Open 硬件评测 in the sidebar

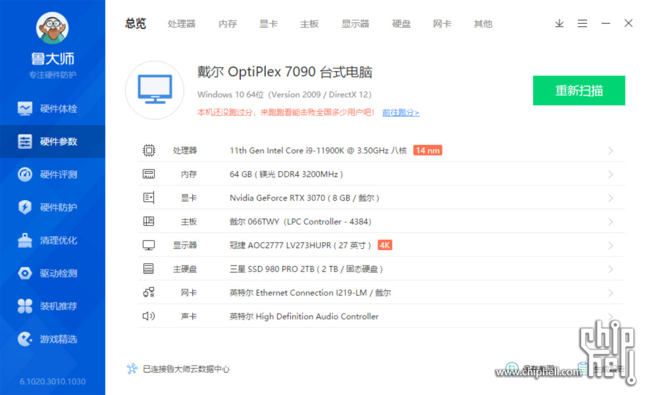[x=53, y=174]
